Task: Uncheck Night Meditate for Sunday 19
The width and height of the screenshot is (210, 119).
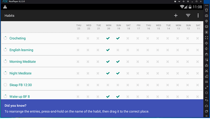Action: click(118, 73)
